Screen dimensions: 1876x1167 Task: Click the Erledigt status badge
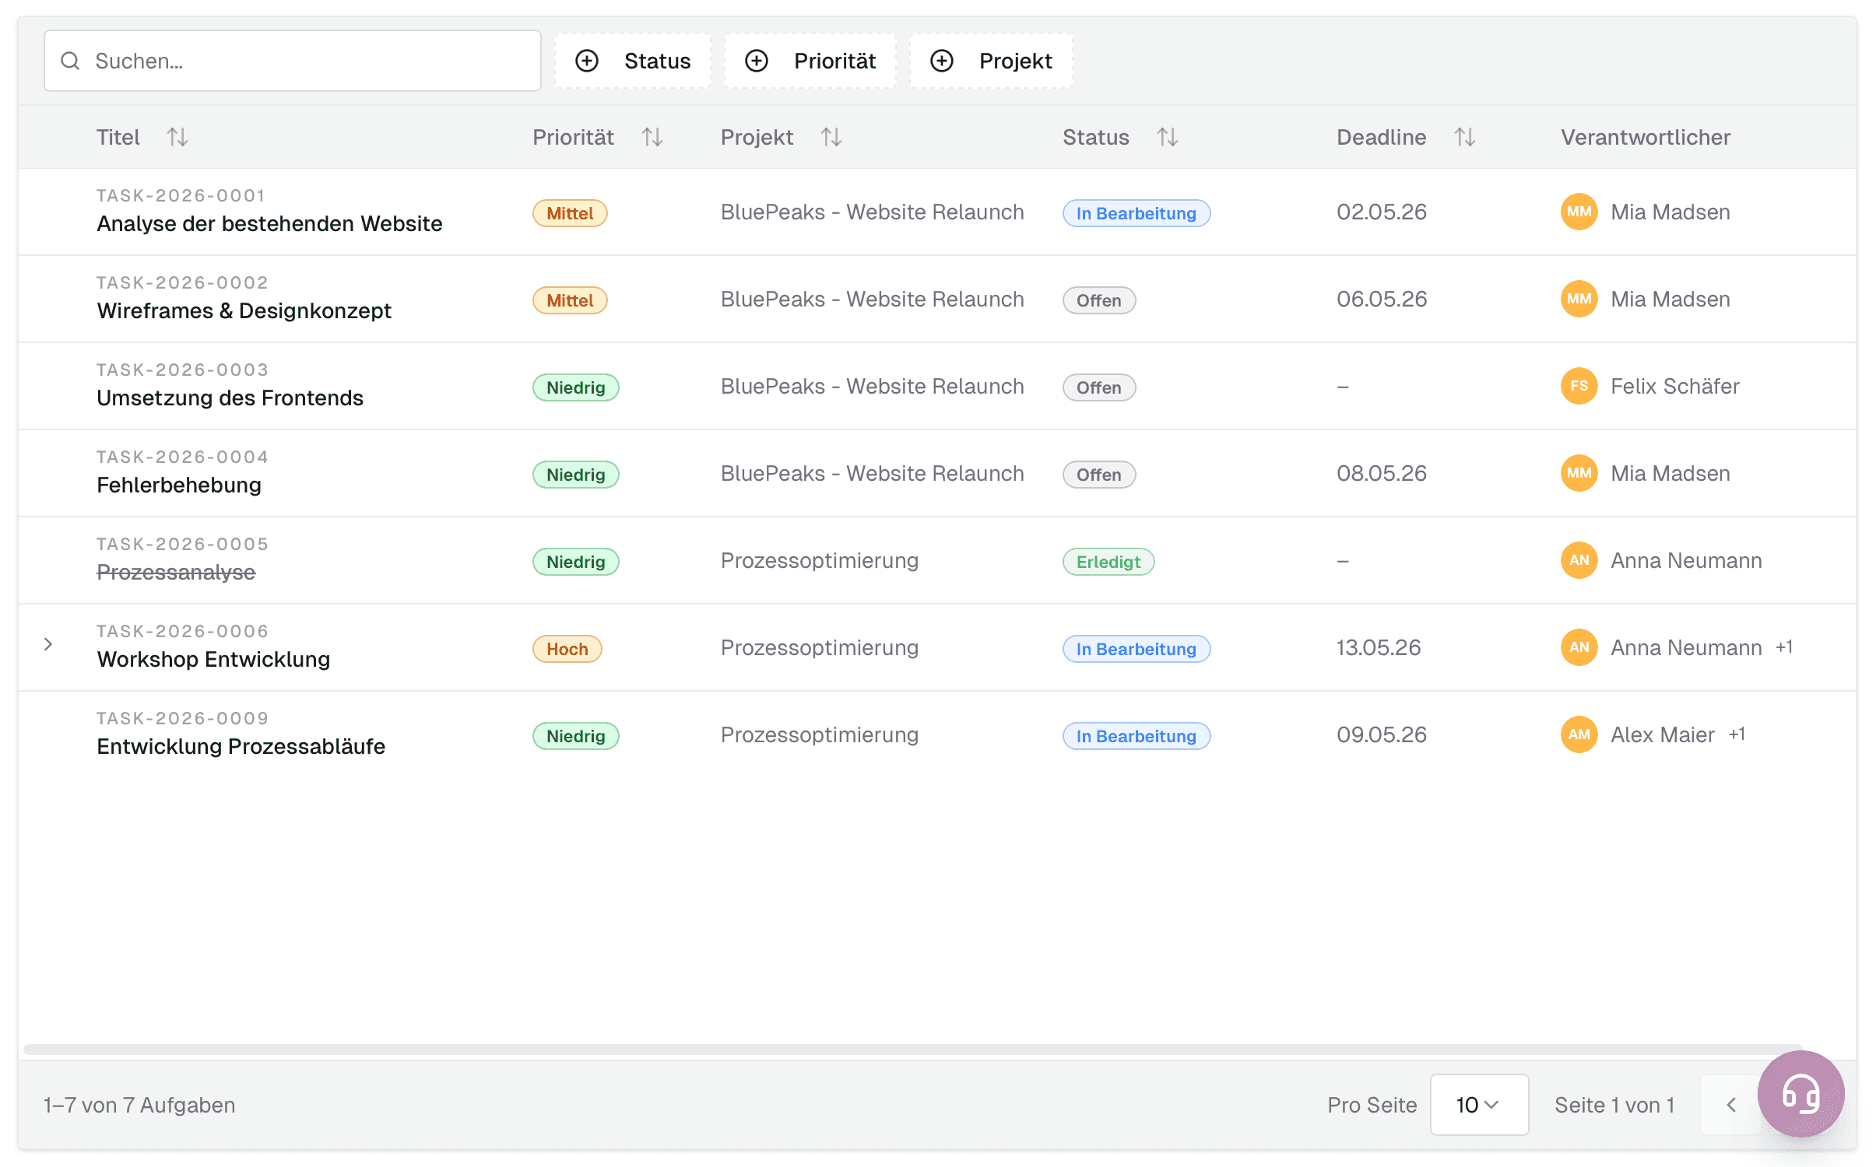[x=1108, y=562]
